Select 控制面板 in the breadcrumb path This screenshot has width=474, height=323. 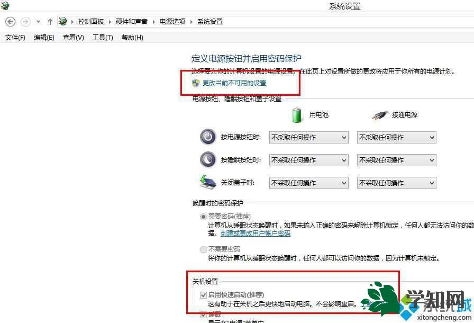click(x=90, y=22)
